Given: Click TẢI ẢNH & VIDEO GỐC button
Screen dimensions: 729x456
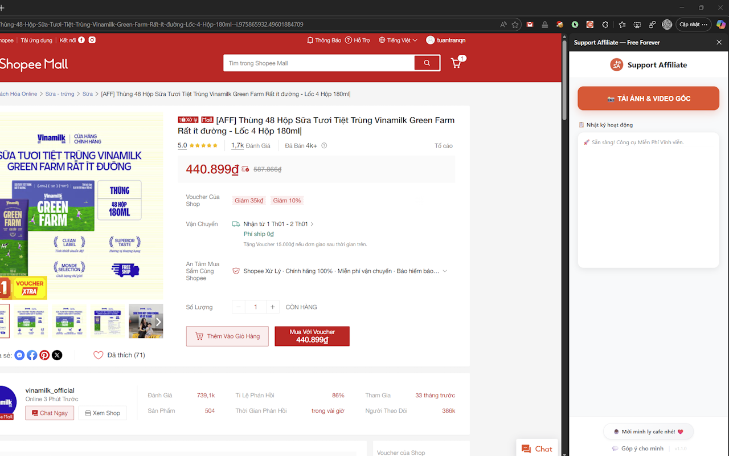Looking at the screenshot, I should 649,99.
